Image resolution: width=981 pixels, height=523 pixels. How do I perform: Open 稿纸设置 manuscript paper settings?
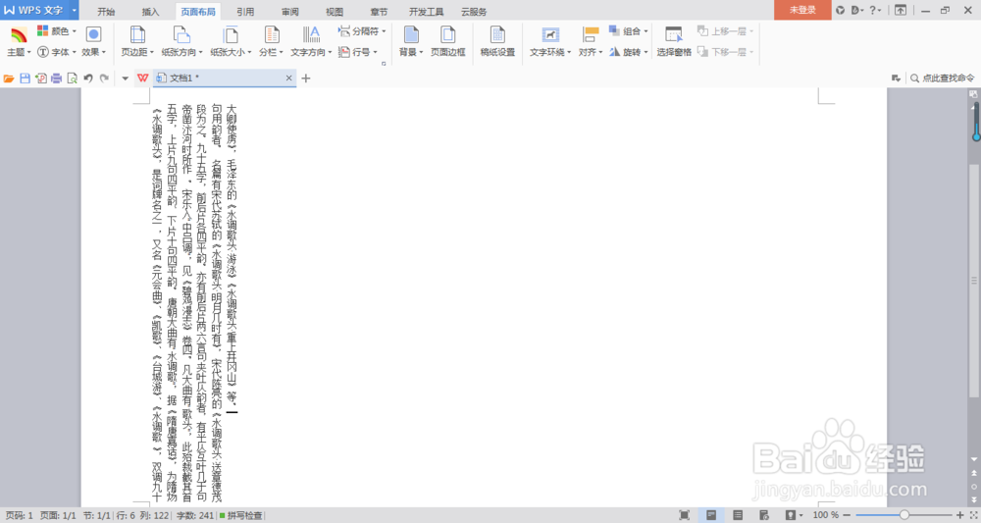pos(497,41)
